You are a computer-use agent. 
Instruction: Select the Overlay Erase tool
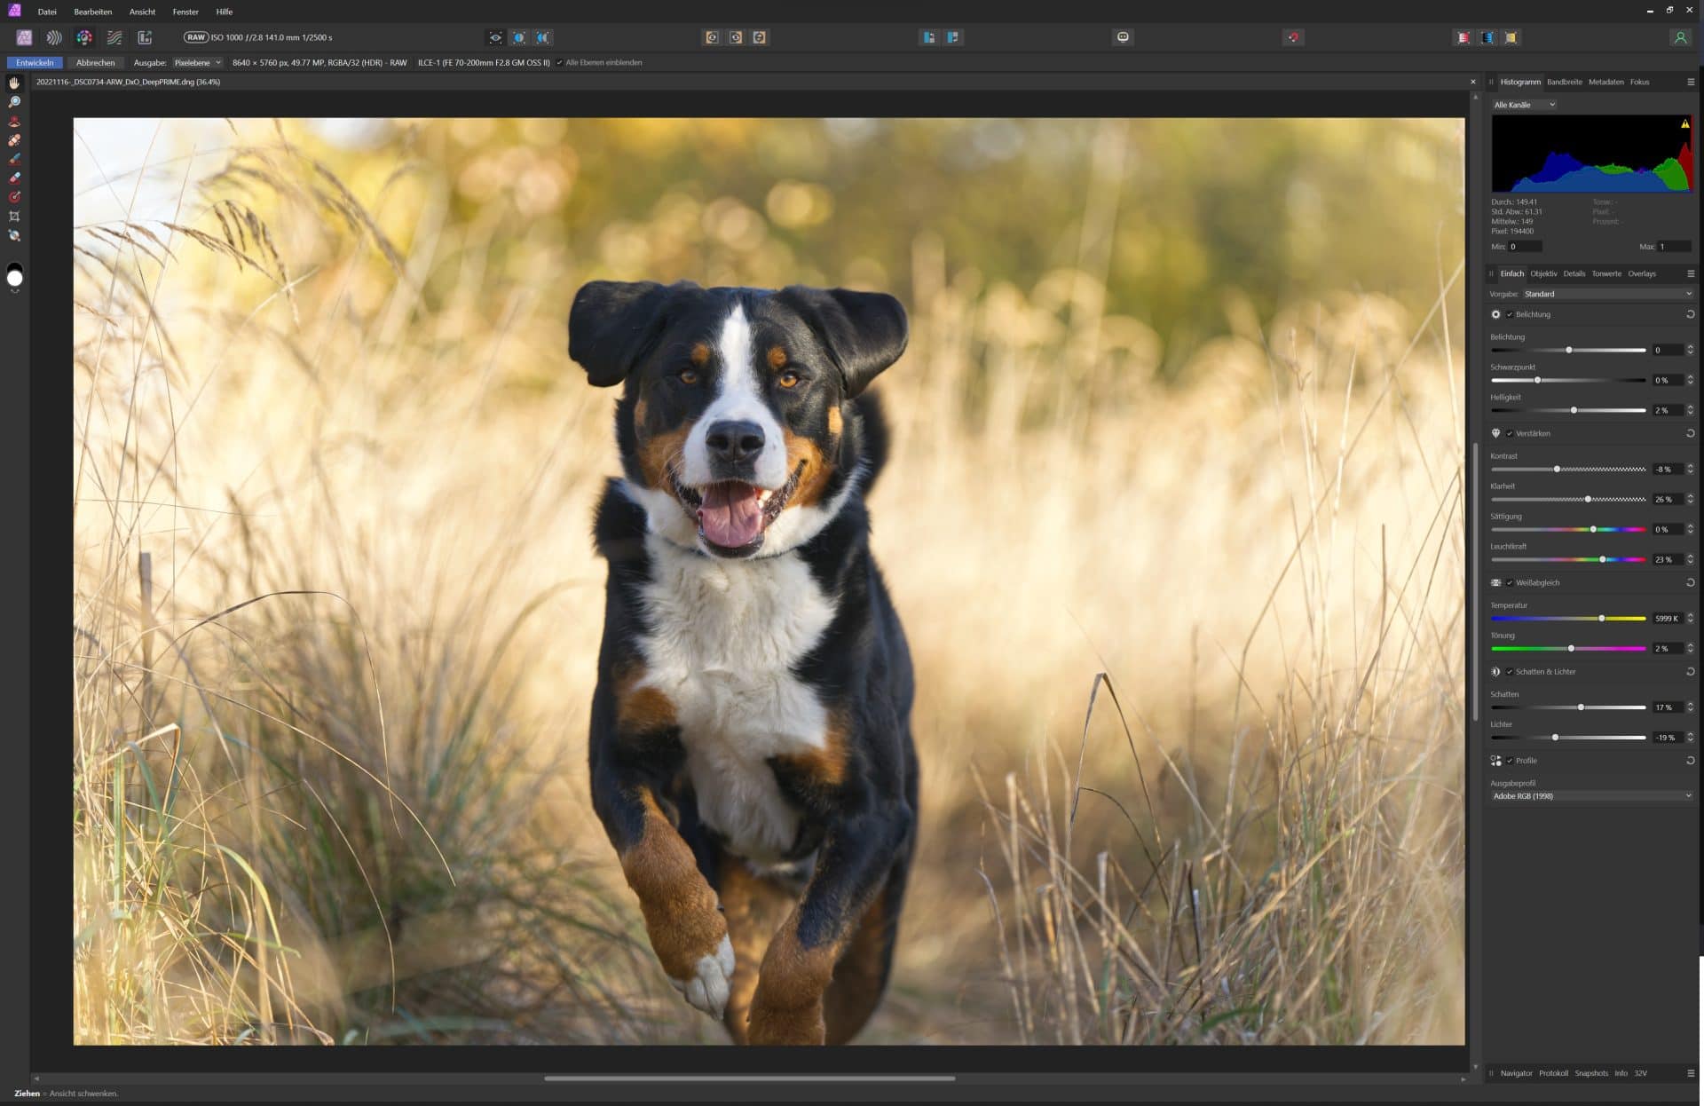click(x=14, y=178)
